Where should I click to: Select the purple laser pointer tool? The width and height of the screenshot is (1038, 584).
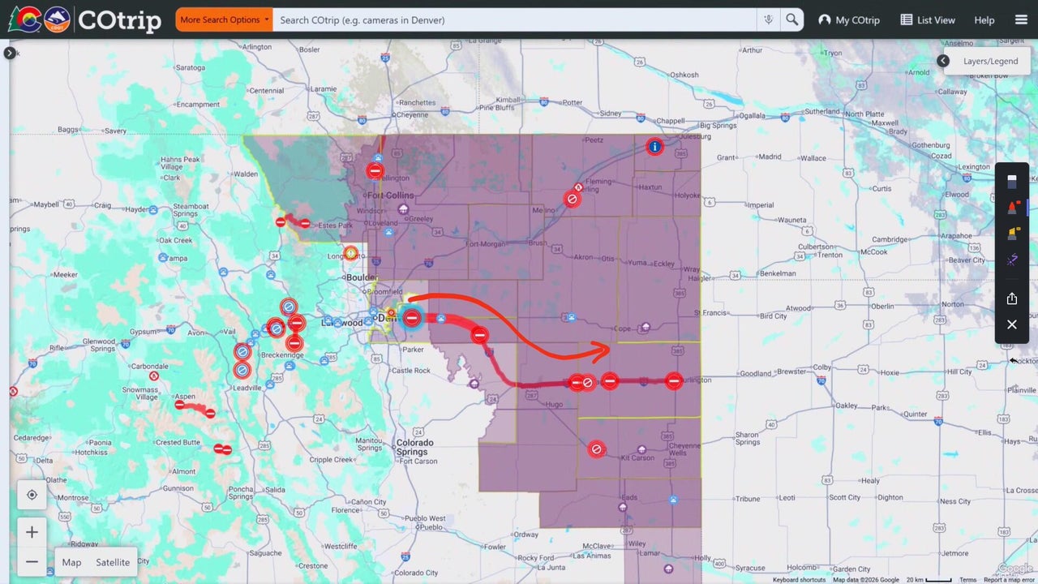click(1012, 260)
